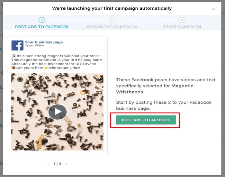Select the step 3 circle indicator
Viewport: 225px width, 177px height.
point(182,20)
